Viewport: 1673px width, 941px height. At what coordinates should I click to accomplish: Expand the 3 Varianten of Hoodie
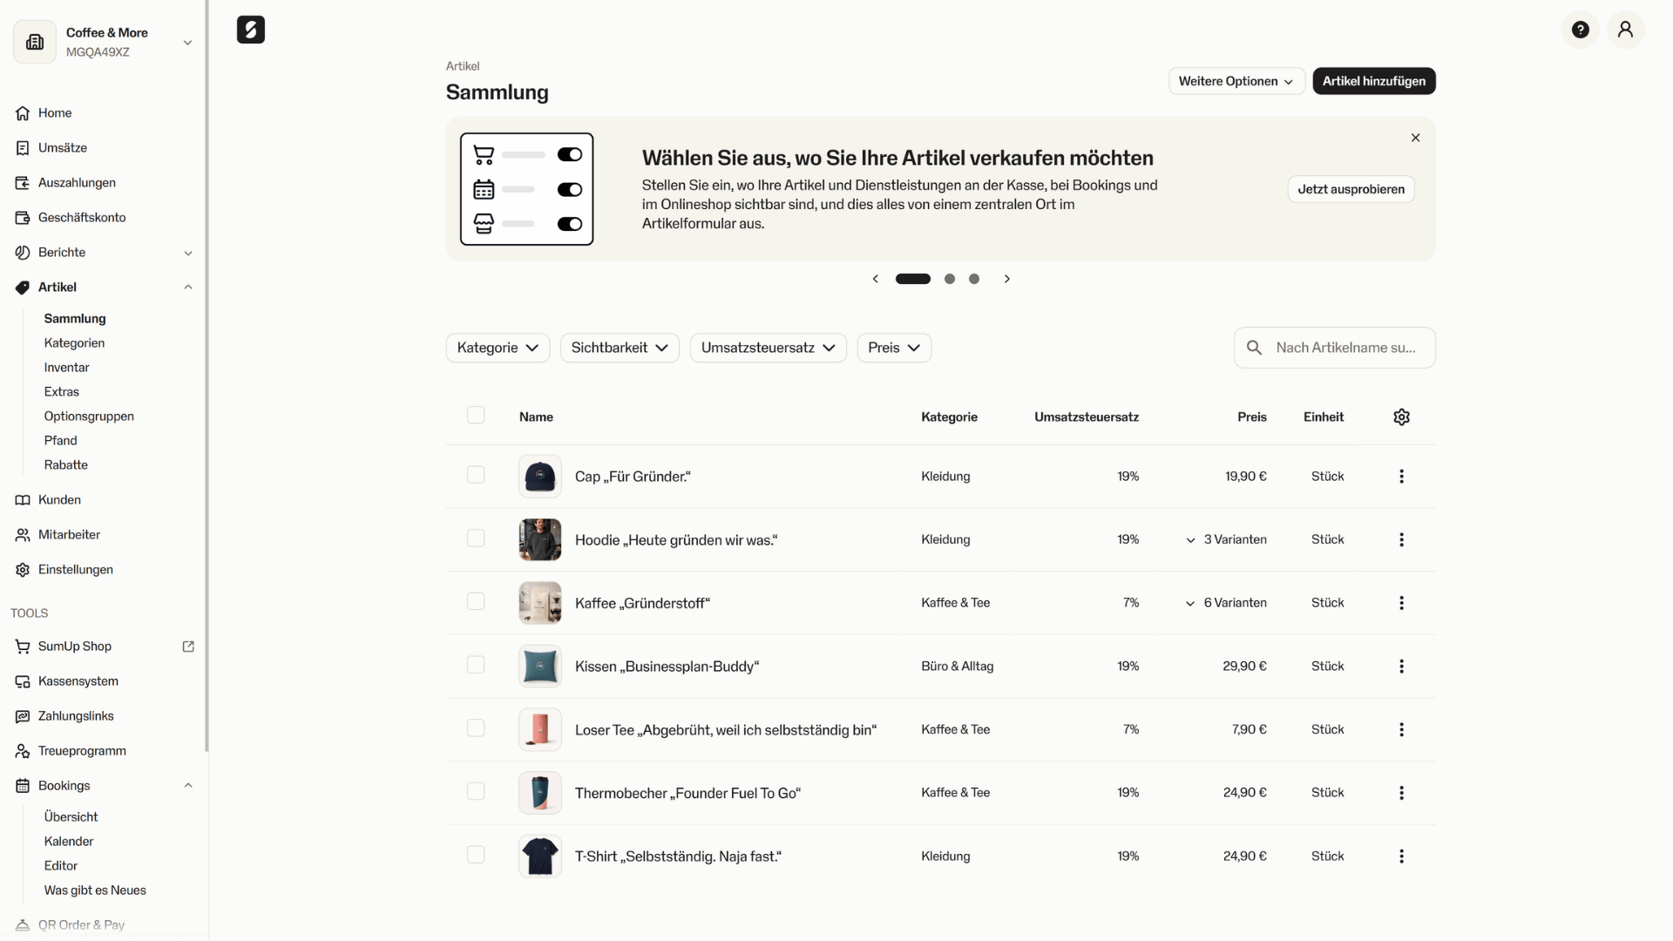[1226, 540]
